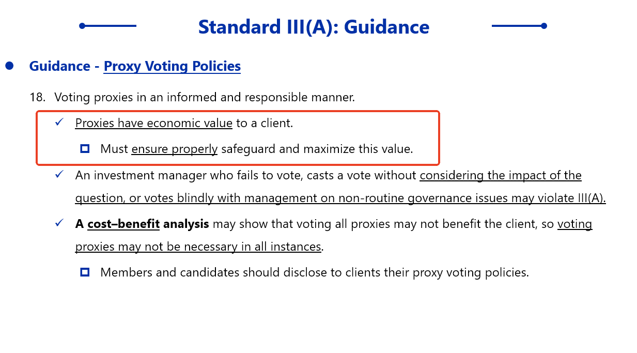Click square bullet before Members and candidates
The image size is (637, 353).
(85, 272)
